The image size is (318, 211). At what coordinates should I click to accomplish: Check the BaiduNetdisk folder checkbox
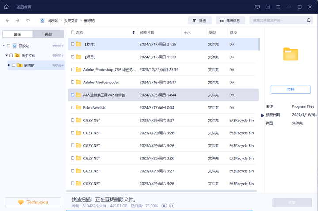pyautogui.click(x=72, y=107)
